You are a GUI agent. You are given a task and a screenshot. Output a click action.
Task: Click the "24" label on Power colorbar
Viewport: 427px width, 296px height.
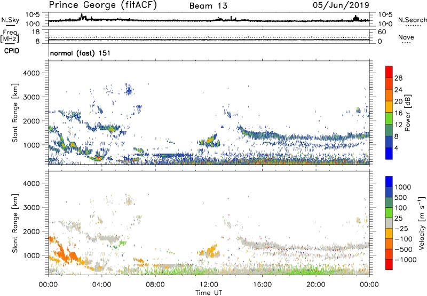[x=398, y=90]
